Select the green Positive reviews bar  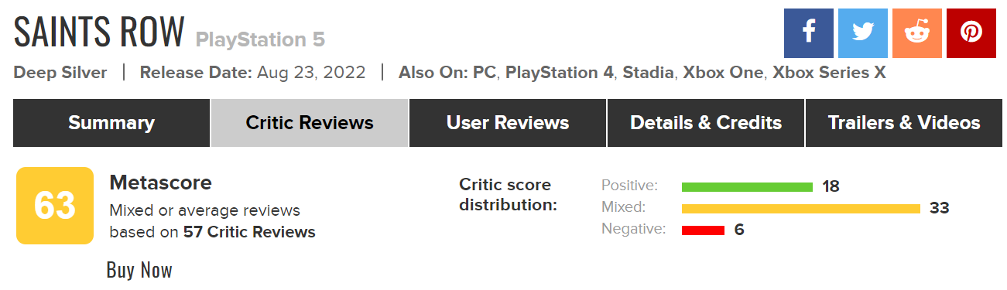(747, 187)
